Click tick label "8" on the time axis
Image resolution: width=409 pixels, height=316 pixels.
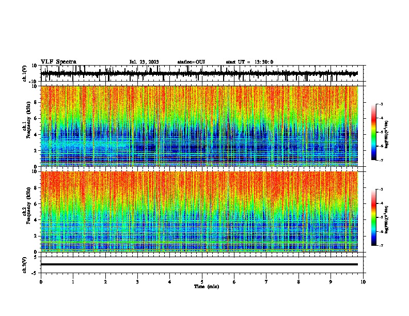coord(298,282)
